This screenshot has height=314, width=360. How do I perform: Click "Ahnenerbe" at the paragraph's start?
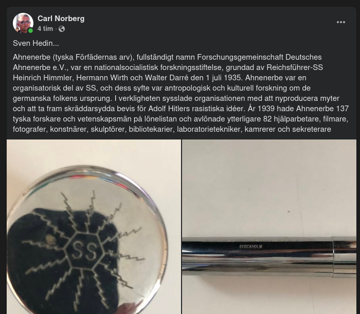click(32, 57)
